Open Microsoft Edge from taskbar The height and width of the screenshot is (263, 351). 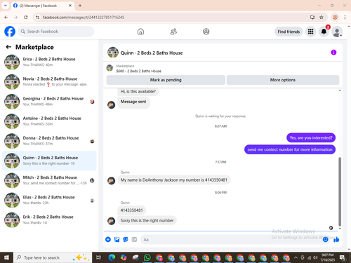point(112,257)
